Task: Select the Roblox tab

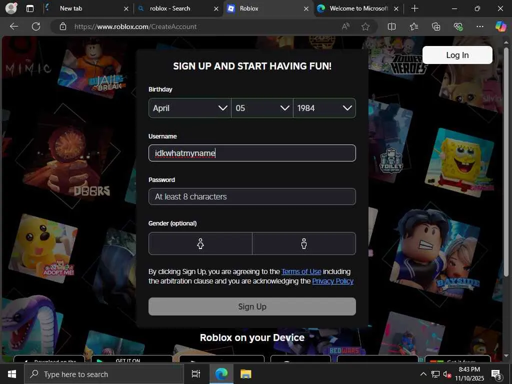Action: (268, 8)
